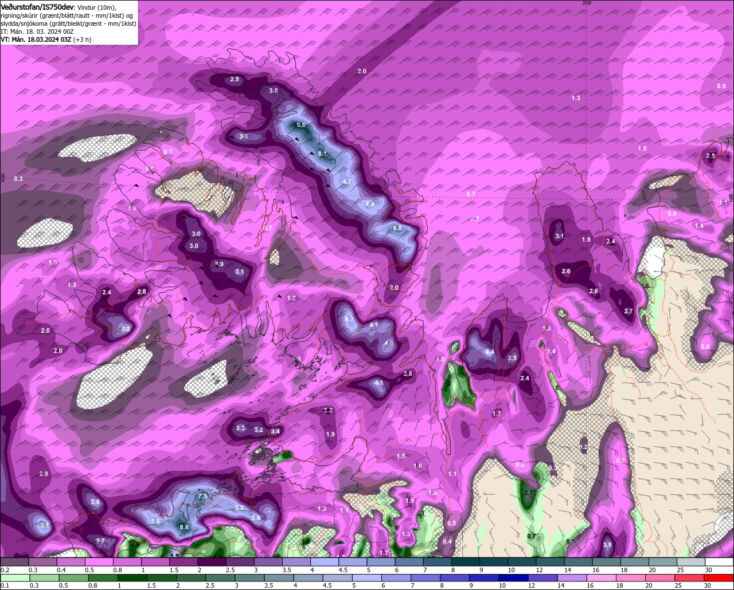
Task: Click the Veðurstofan/IS750dev title text
Action: (x=37, y=6)
